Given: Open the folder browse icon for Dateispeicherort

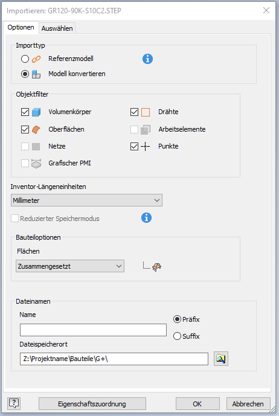Looking at the screenshot, I should pos(221,359).
